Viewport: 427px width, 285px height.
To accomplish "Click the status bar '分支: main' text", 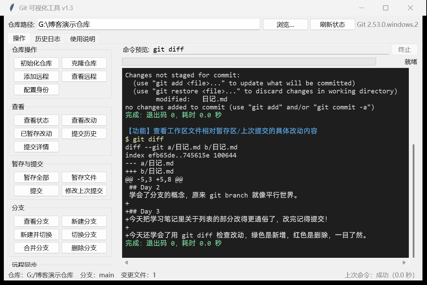I will (97, 275).
